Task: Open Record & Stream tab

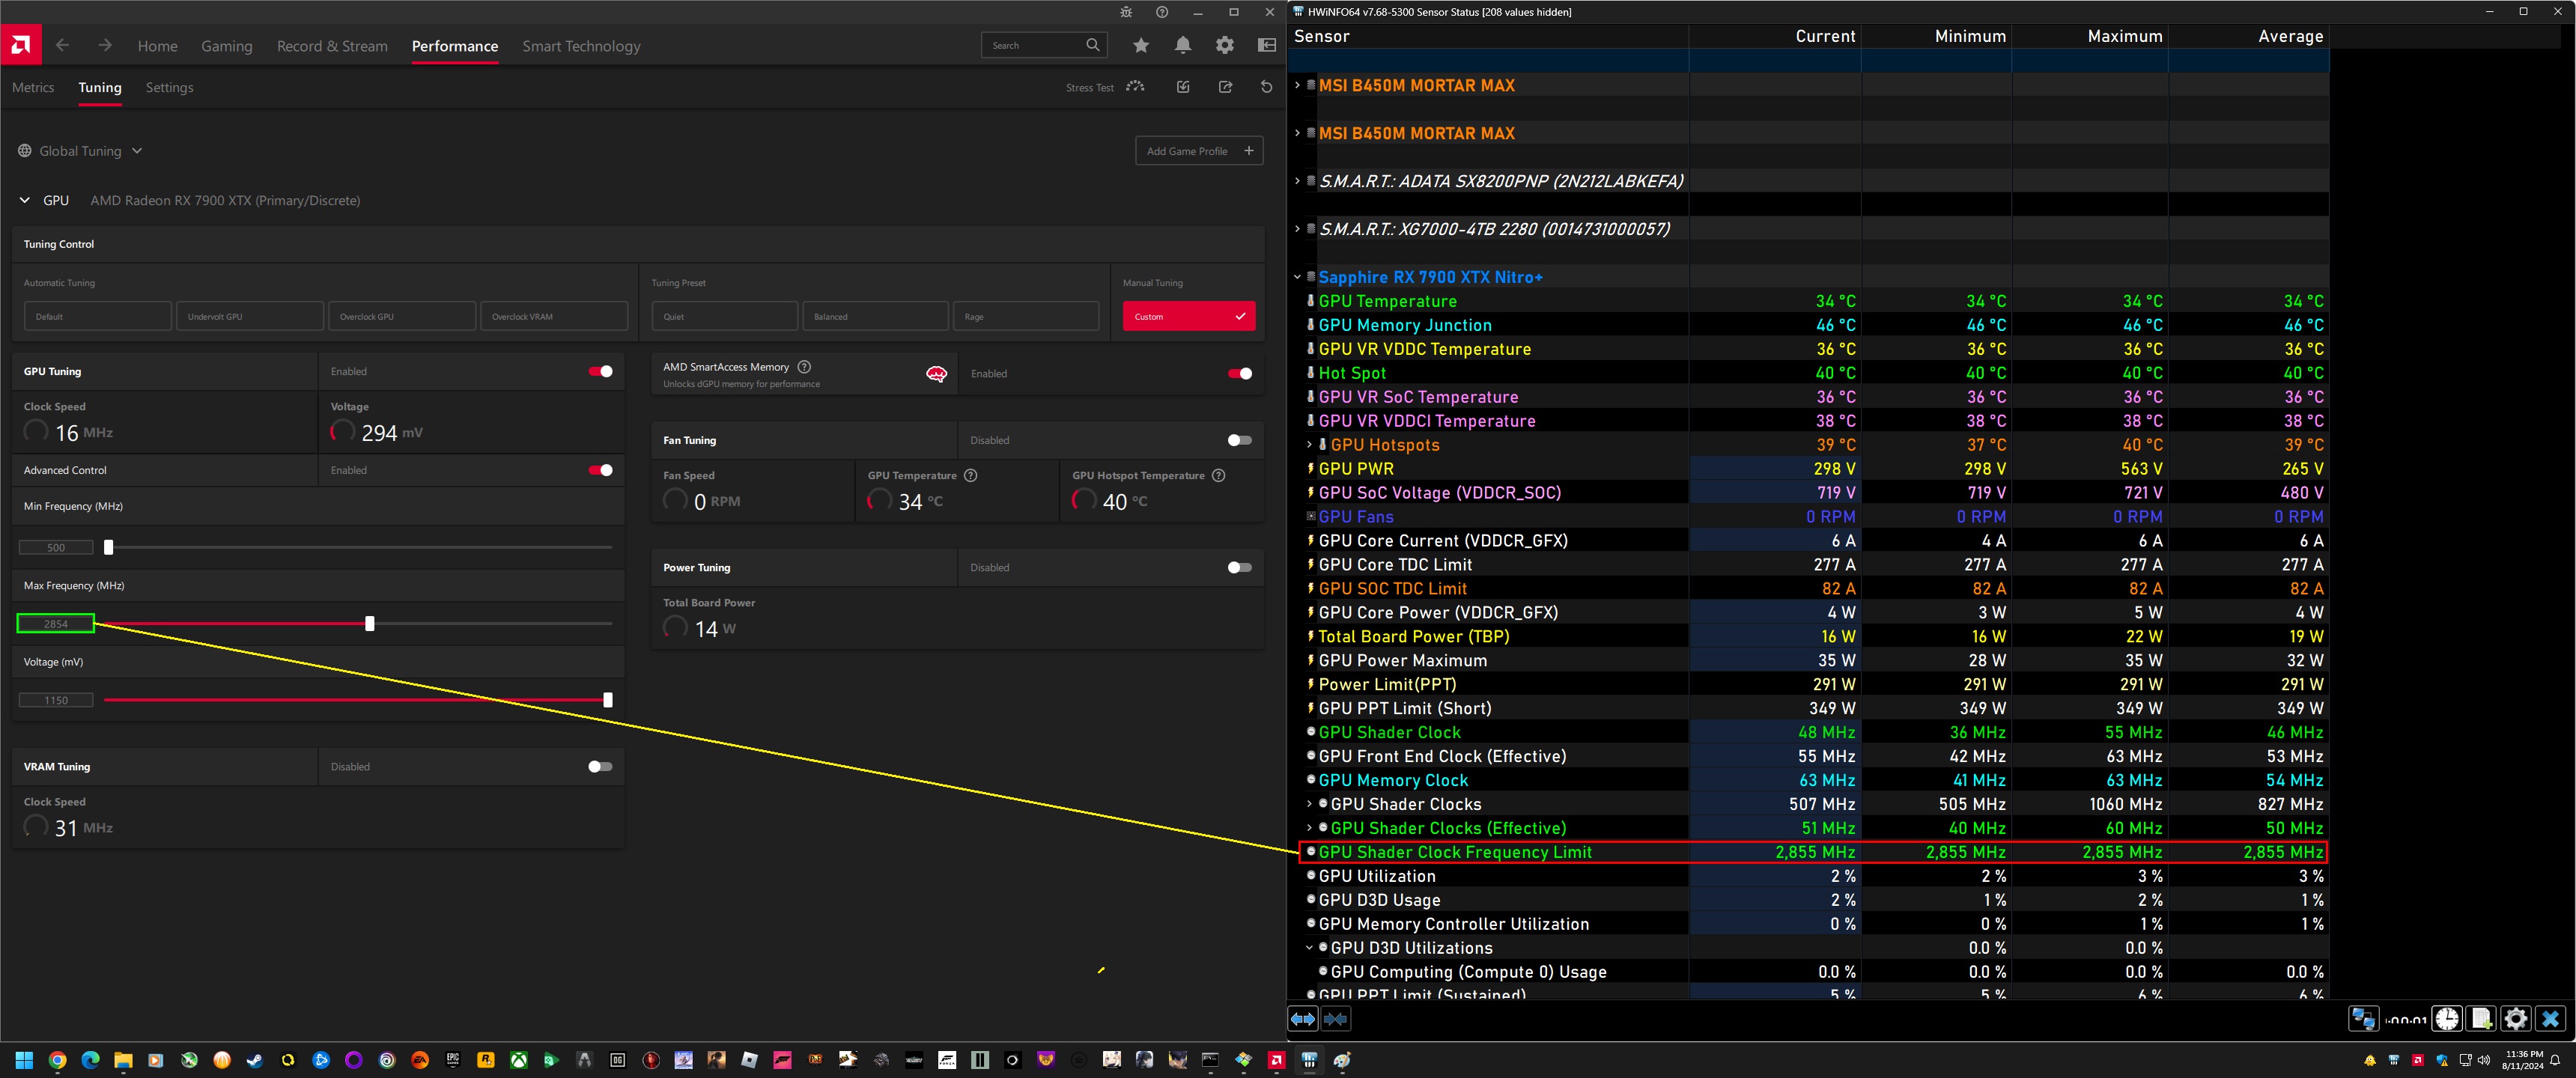Action: [332, 46]
